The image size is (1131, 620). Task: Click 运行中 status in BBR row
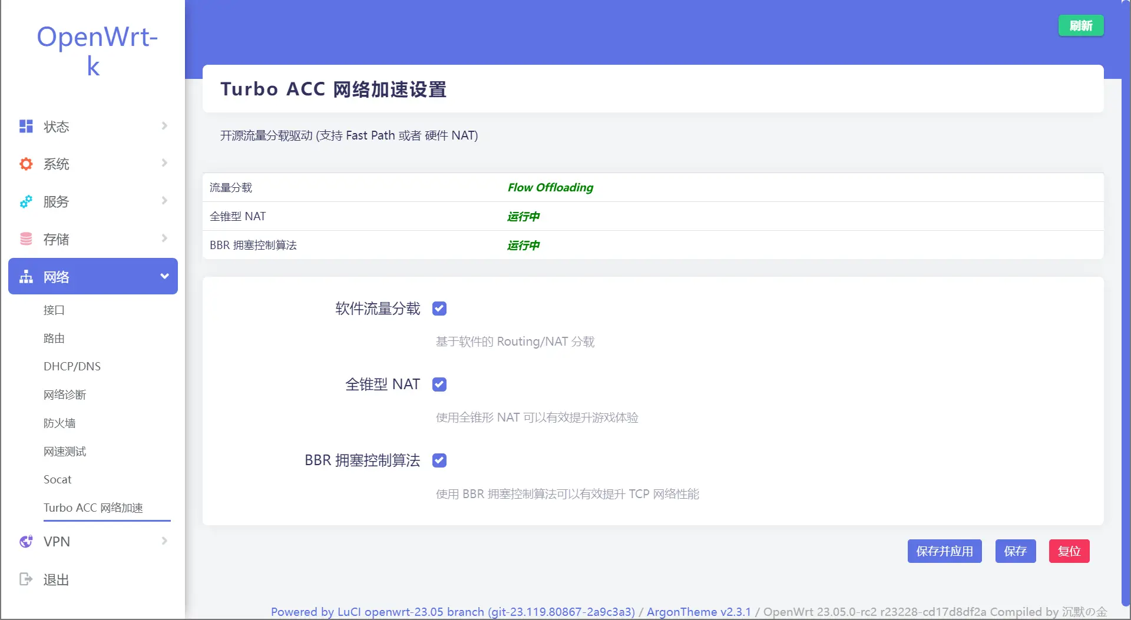pos(523,245)
